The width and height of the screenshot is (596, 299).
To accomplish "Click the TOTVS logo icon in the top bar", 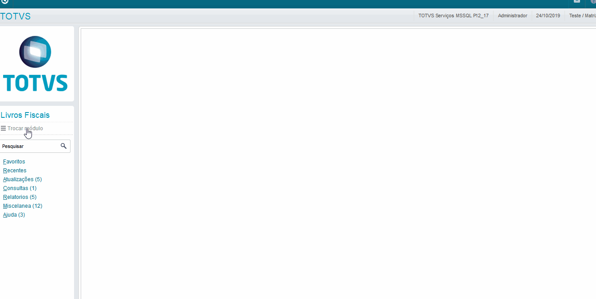I will coord(4,2).
